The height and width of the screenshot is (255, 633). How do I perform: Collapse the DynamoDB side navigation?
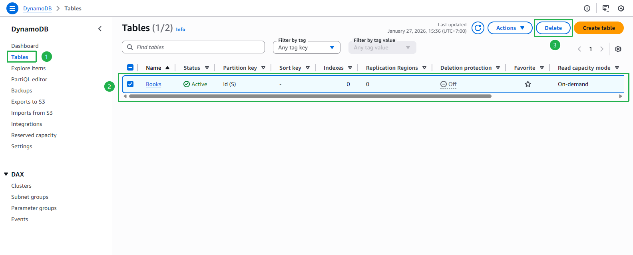(x=100, y=29)
